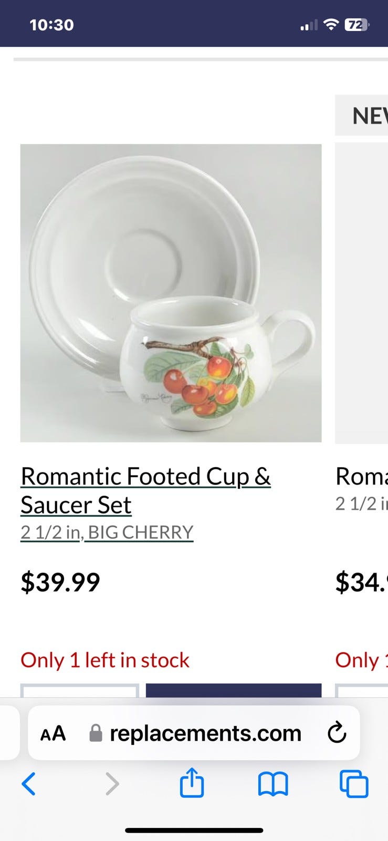
Task: Tap the lock icon beside replacements.com
Action: pos(96,733)
